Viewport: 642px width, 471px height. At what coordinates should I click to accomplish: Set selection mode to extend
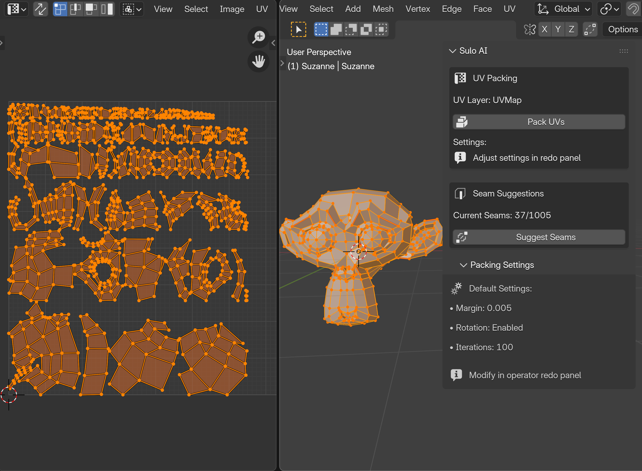pyautogui.click(x=336, y=29)
